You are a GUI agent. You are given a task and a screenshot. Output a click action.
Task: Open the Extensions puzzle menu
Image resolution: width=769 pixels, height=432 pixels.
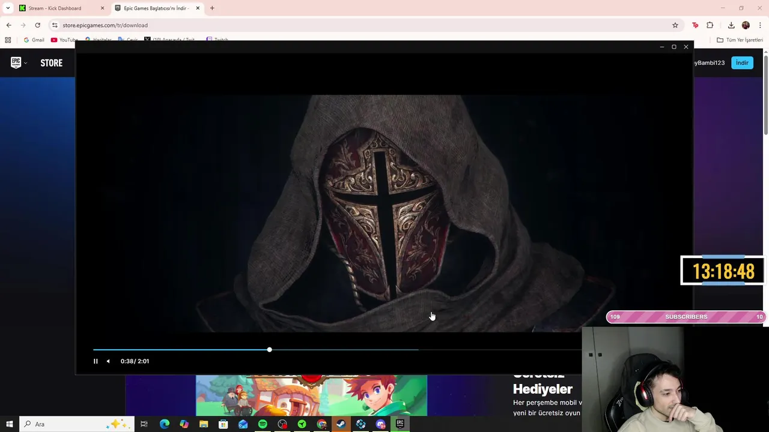[x=710, y=25]
